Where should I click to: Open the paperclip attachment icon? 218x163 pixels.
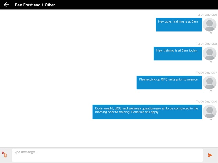pos(5,155)
